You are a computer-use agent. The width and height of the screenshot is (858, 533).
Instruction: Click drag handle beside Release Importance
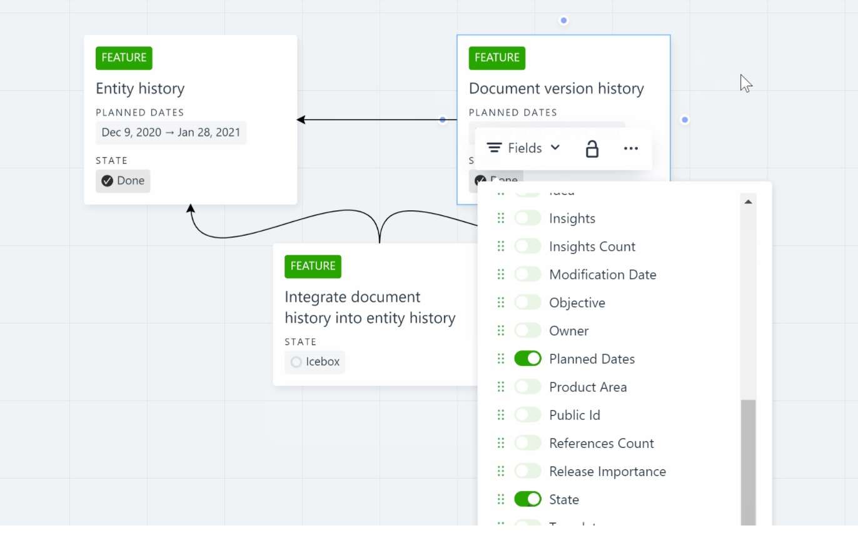click(x=500, y=471)
